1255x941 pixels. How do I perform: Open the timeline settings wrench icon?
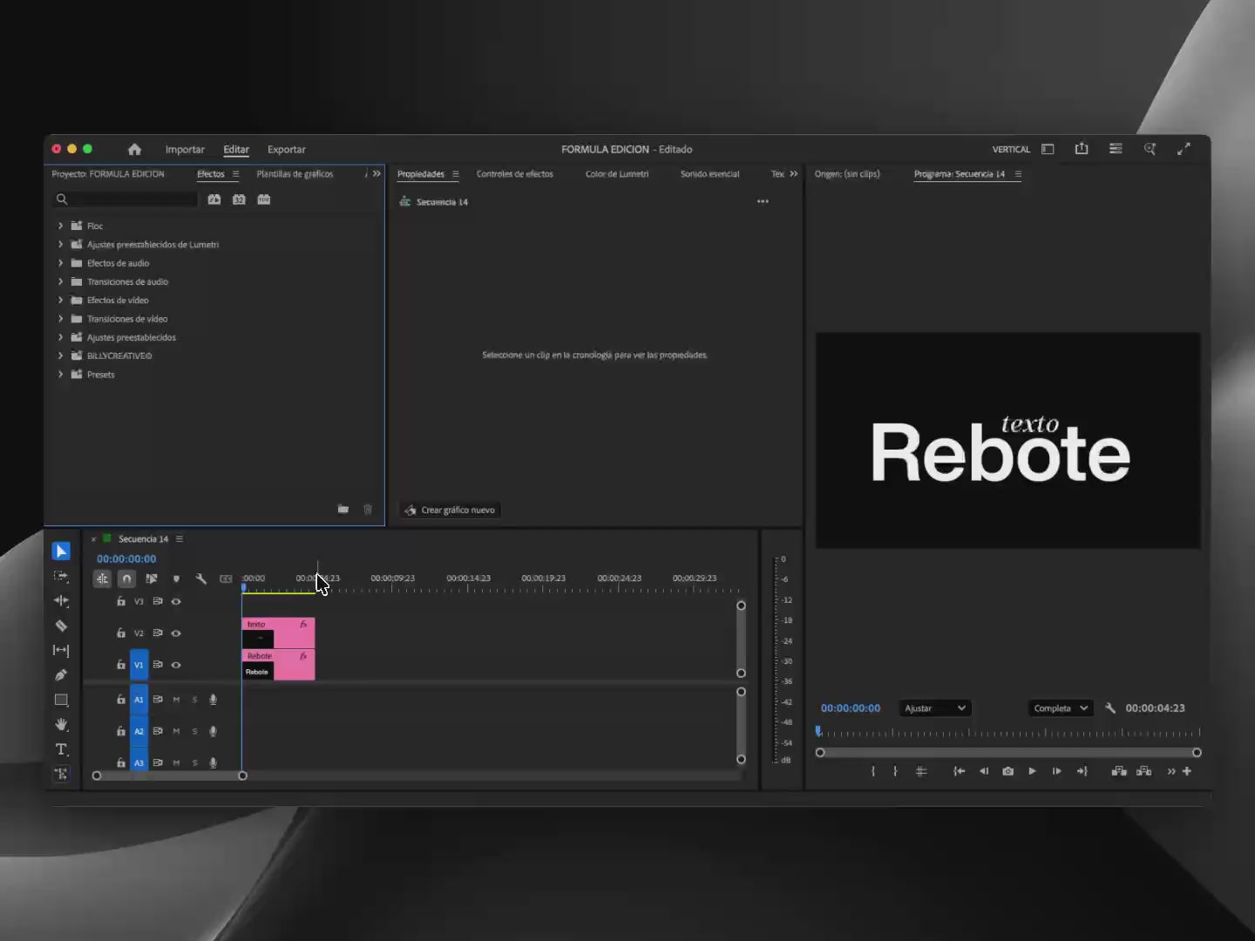click(x=201, y=579)
